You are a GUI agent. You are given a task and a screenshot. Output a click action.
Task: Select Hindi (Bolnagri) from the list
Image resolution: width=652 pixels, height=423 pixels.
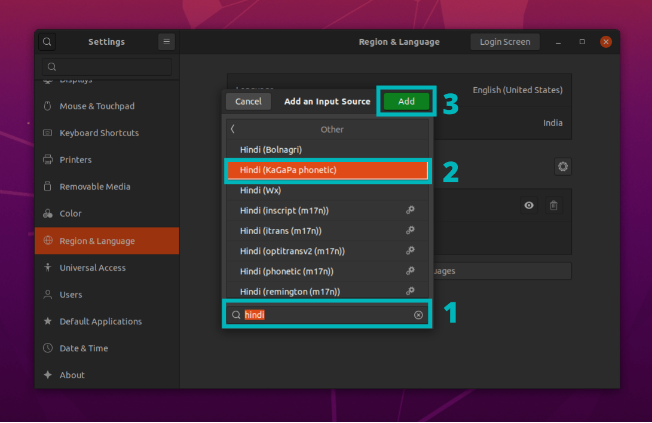click(x=327, y=149)
